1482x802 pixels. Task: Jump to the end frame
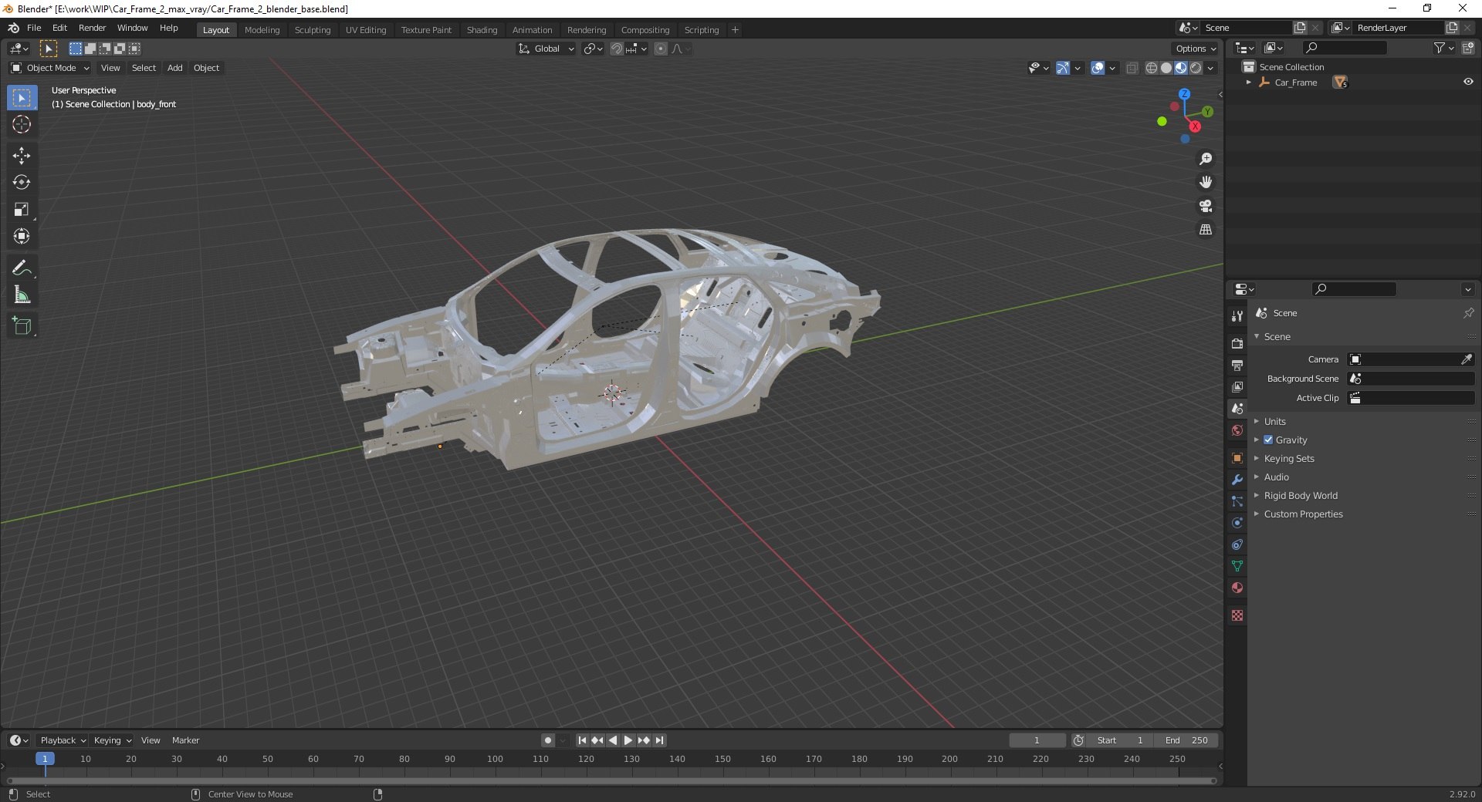(659, 740)
